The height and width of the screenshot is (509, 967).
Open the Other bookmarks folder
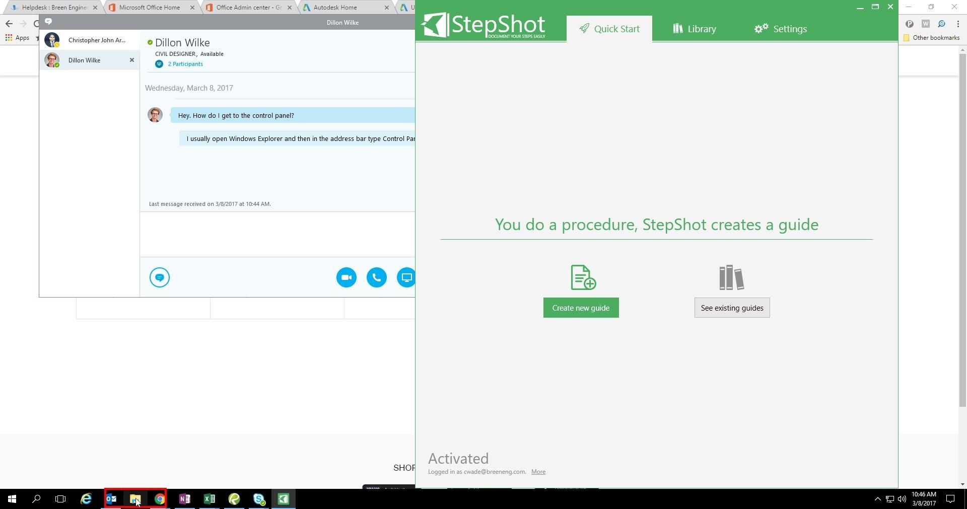(x=931, y=38)
